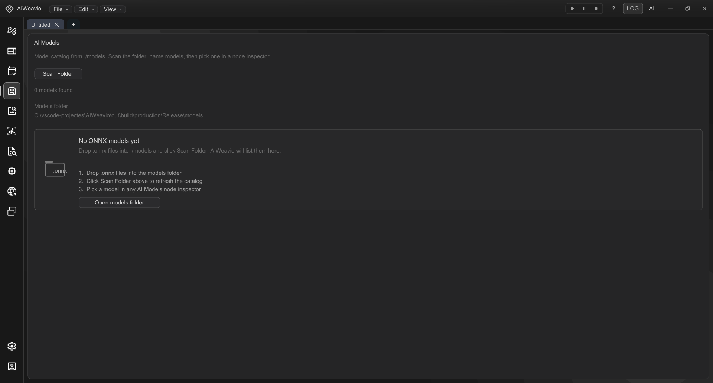Screen dimensions: 713x383
Task: Open the document search icon in the sidebar
Action: pos(12,151)
